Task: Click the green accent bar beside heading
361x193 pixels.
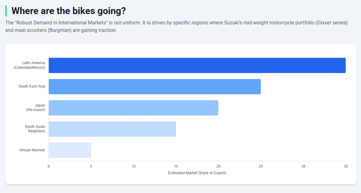Action: [x=6, y=11]
